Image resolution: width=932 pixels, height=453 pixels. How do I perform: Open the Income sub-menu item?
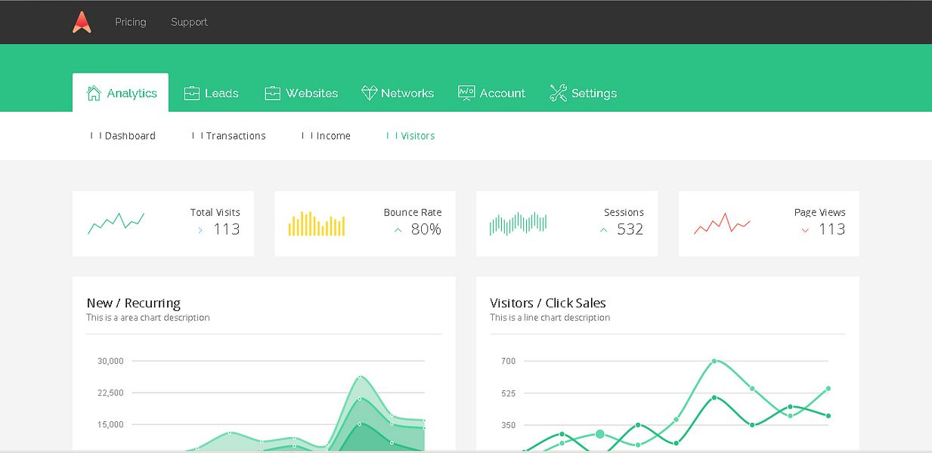[x=333, y=135]
